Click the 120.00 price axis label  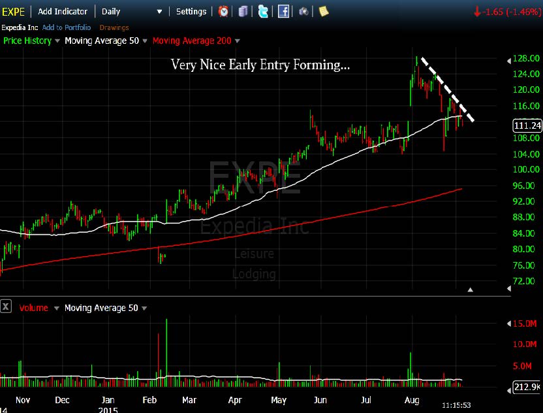[526, 90]
